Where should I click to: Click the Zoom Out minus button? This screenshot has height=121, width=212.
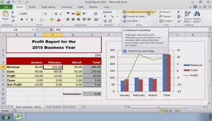coord(184,111)
